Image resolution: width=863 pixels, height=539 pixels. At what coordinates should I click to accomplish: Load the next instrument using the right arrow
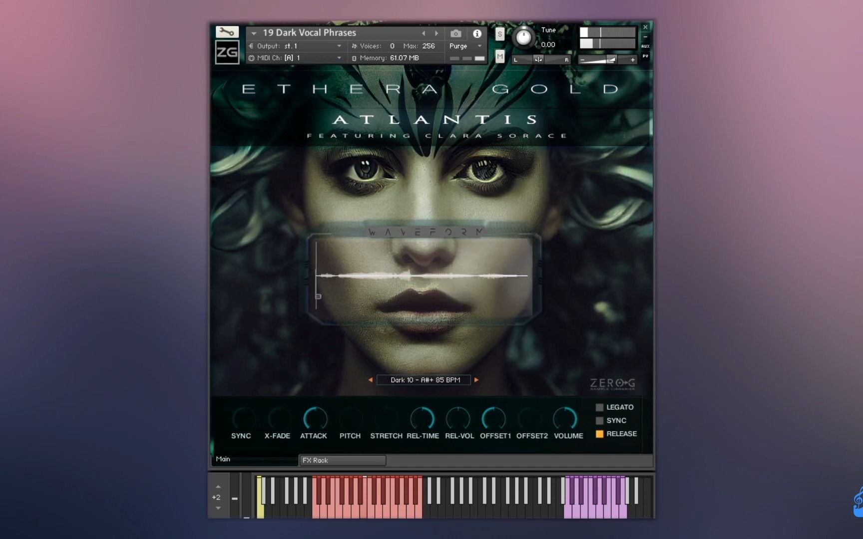tap(436, 33)
